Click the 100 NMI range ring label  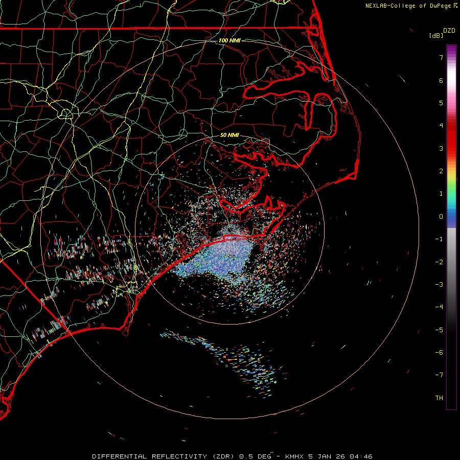[229, 40]
